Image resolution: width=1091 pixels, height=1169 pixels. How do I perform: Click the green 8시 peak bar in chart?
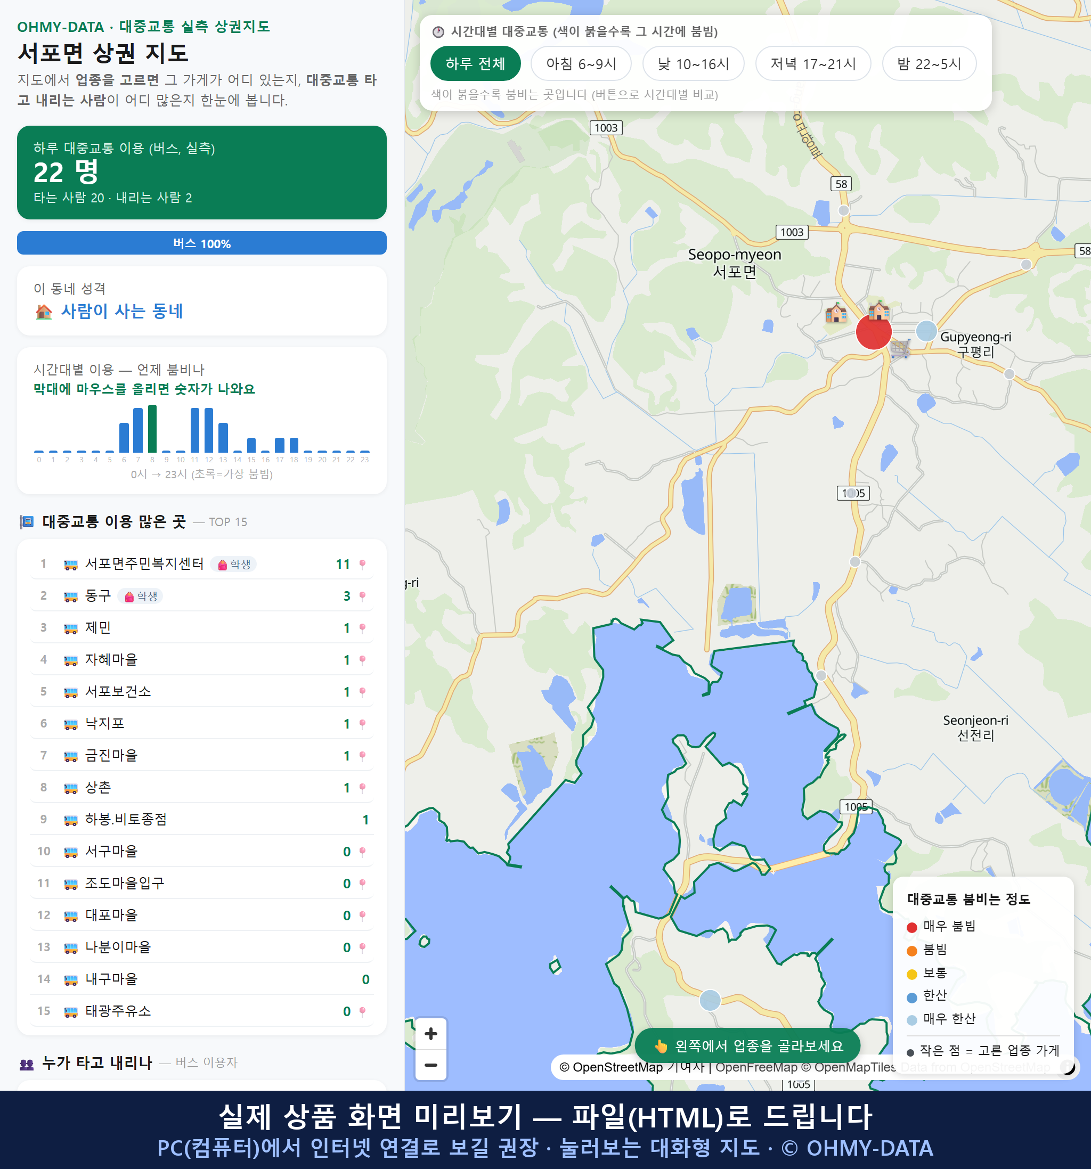coord(152,428)
